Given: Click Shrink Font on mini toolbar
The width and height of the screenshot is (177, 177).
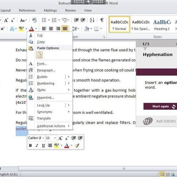Looking at the screenshot, I should pos(67,138).
